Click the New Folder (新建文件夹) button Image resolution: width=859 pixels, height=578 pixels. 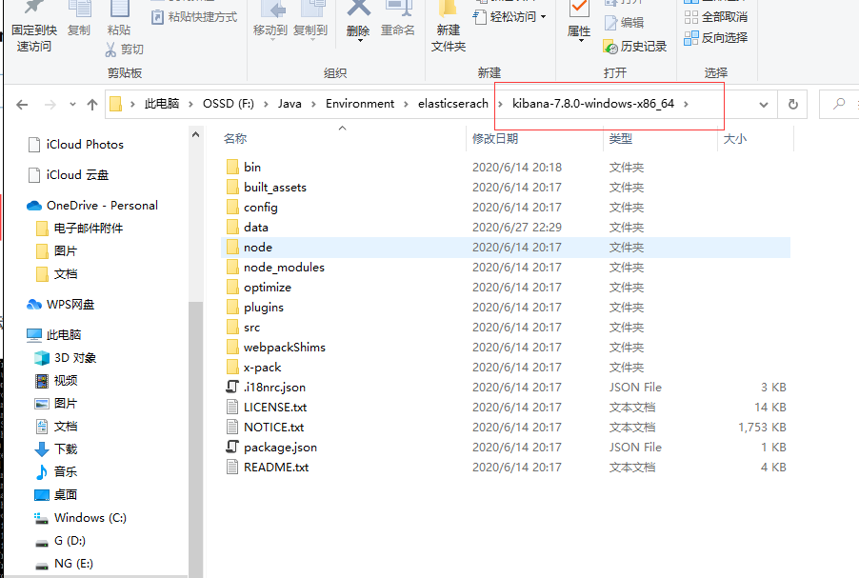click(x=449, y=27)
